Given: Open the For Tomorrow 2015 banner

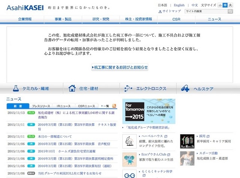Looking at the screenshot, I should [x=149, y=111].
